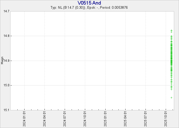Viewport: 179px width, 128px height.
Task: Click the chart title V0515 And
Action: [89, 3]
